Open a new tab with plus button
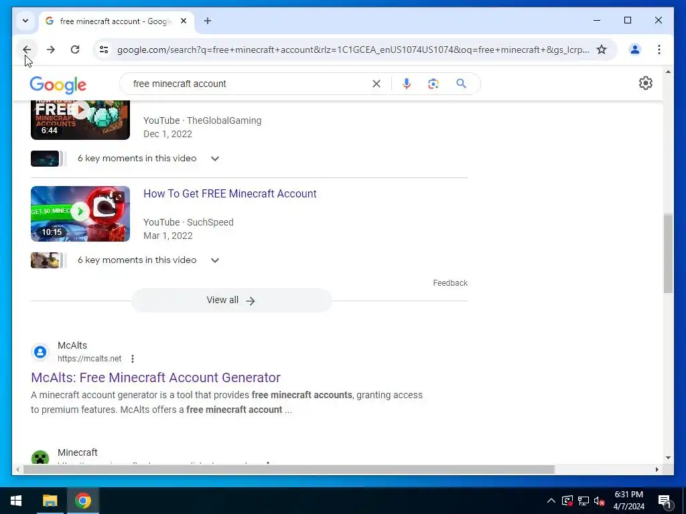Viewport: 686px width, 514px height. [x=208, y=21]
